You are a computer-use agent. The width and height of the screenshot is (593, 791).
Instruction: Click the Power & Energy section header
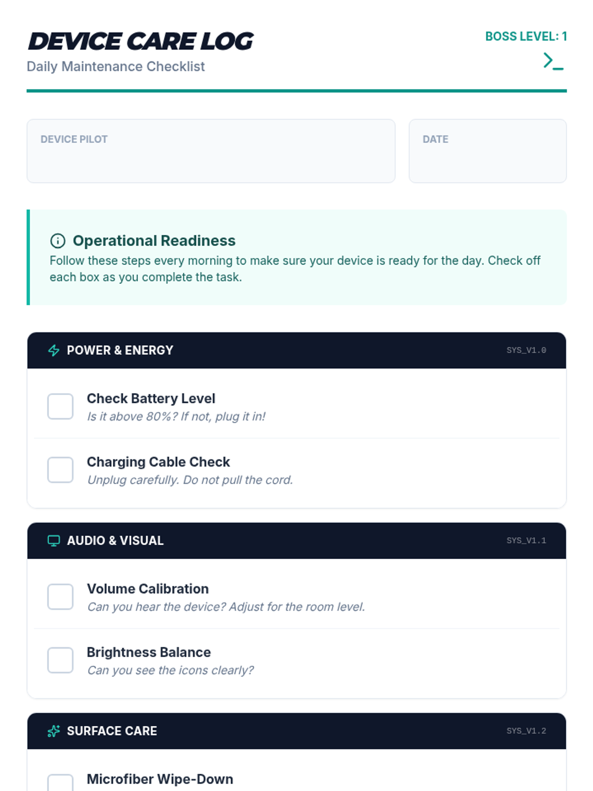(x=120, y=351)
